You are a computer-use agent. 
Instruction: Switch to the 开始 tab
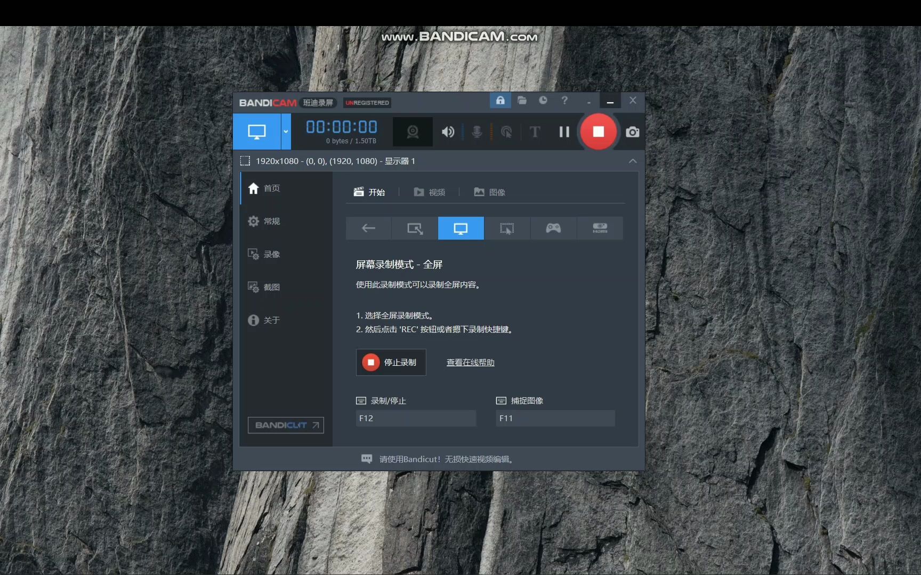coord(369,192)
